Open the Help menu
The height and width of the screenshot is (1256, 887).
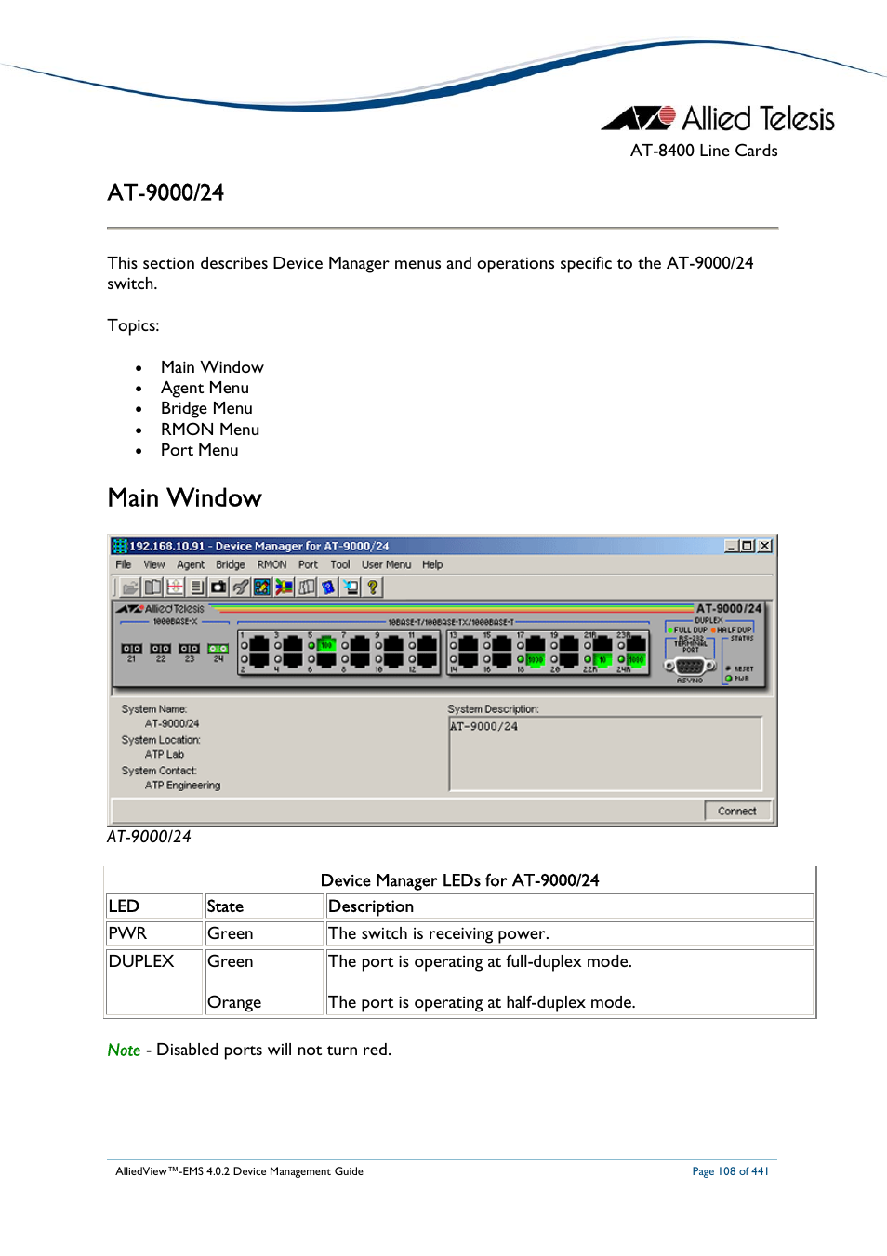coord(432,564)
